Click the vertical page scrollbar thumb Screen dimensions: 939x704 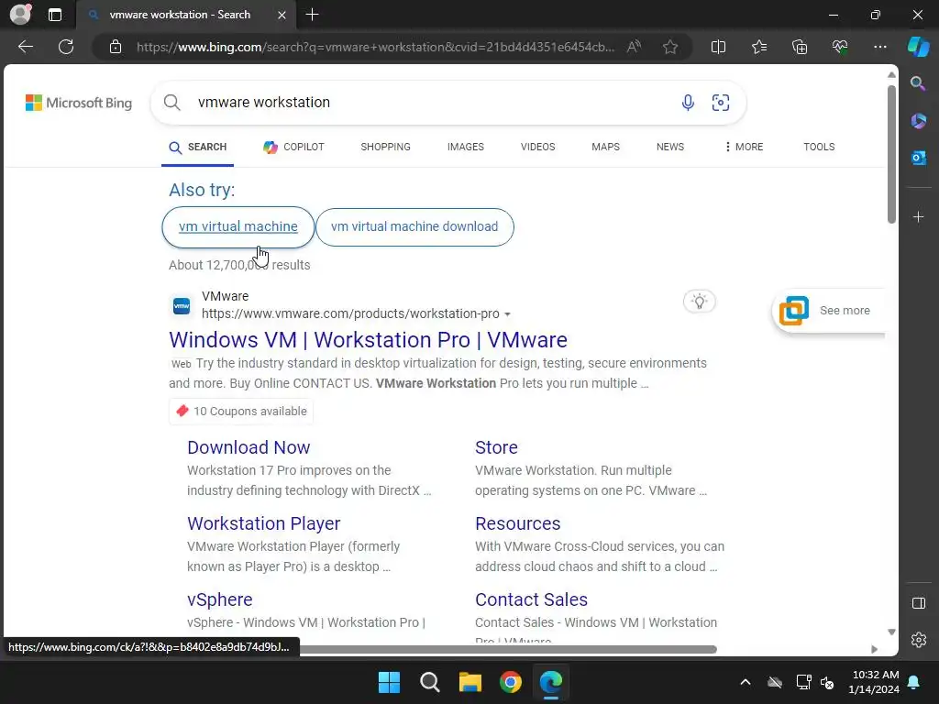[x=891, y=154]
